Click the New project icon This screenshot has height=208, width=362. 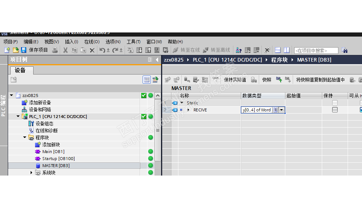point(7,50)
